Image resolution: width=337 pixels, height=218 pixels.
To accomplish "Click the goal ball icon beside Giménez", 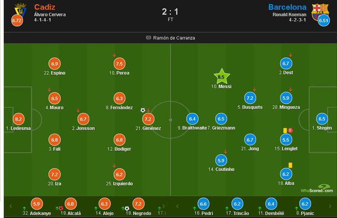I will [143, 110].
